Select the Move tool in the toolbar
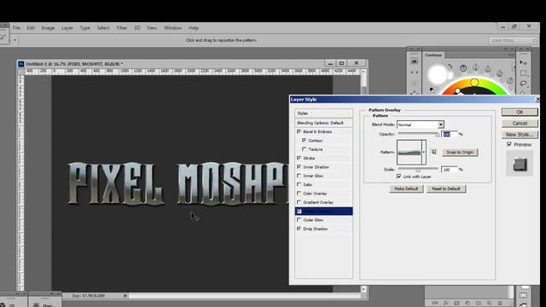This screenshot has width=546, height=307. [x=523, y=62]
